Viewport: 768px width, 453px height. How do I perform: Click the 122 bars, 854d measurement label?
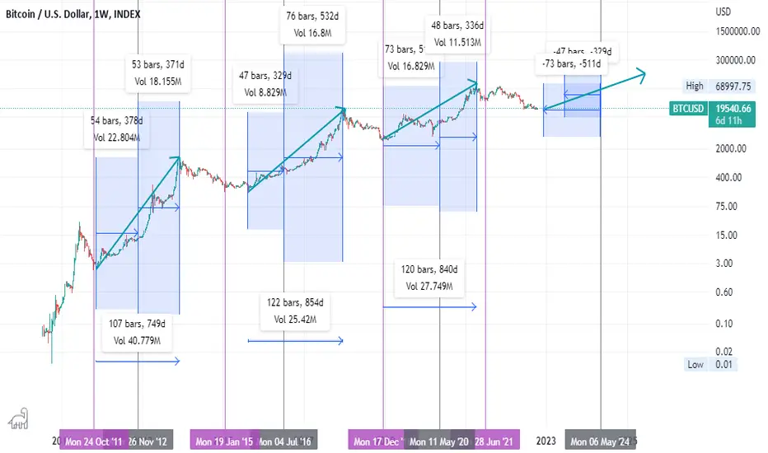tap(295, 311)
